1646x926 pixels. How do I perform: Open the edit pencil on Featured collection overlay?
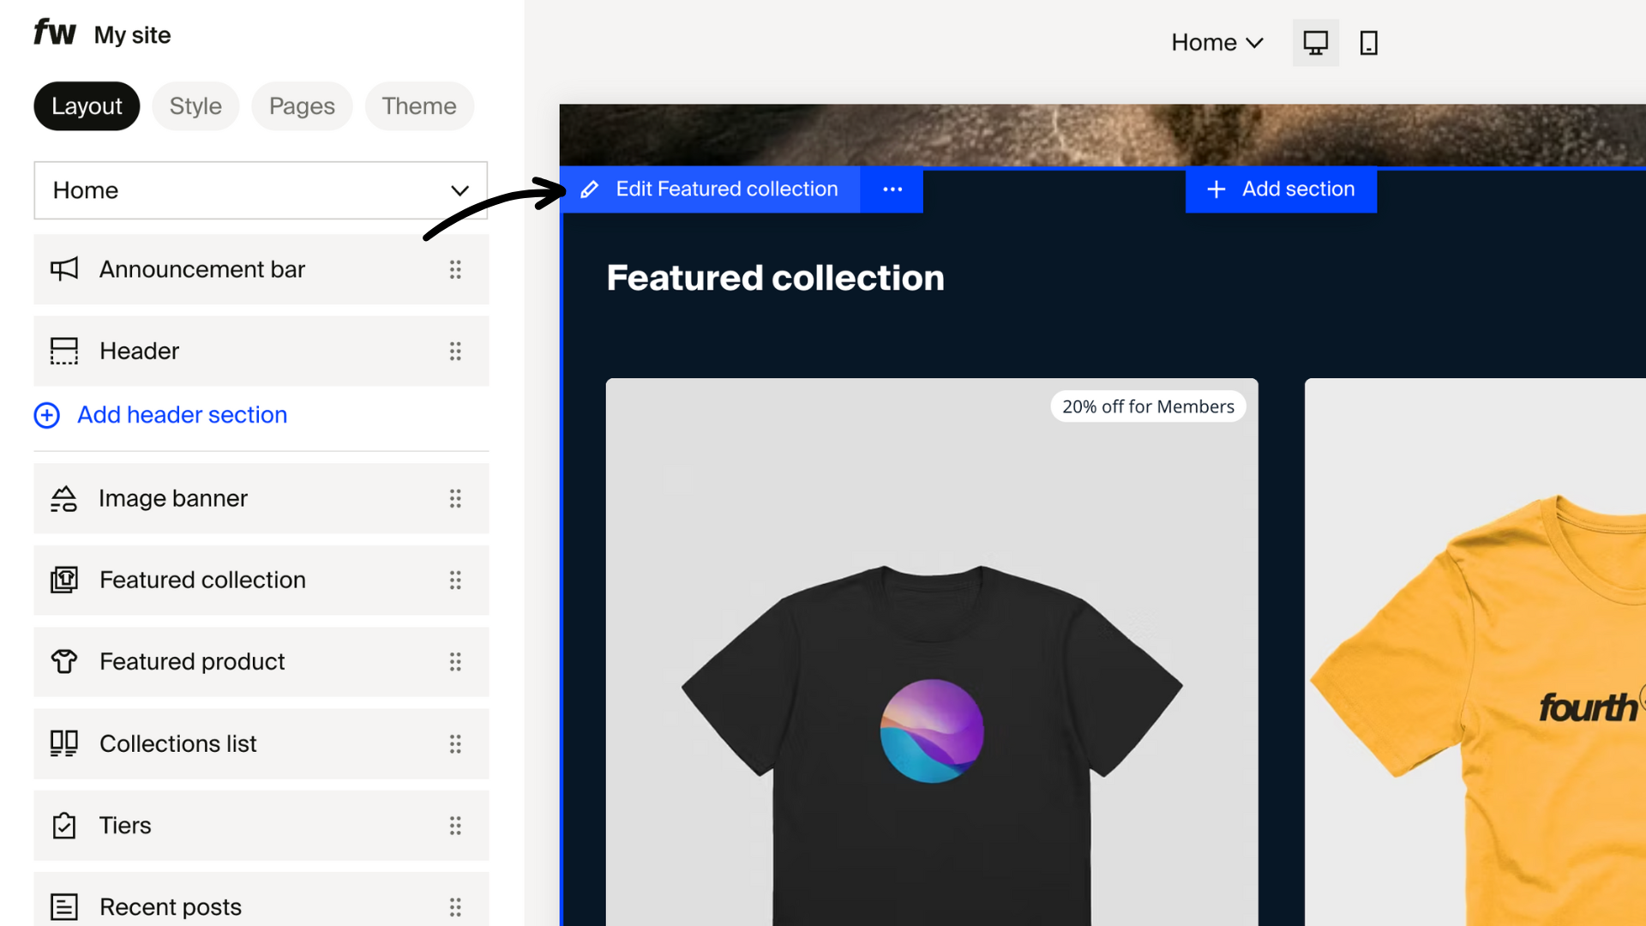click(x=591, y=189)
